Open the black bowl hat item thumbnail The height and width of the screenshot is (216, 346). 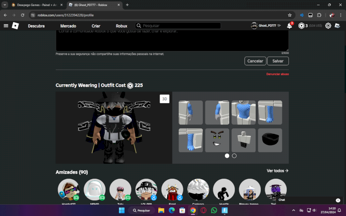(270, 140)
